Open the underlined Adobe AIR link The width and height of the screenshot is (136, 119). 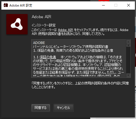coord(66,30)
